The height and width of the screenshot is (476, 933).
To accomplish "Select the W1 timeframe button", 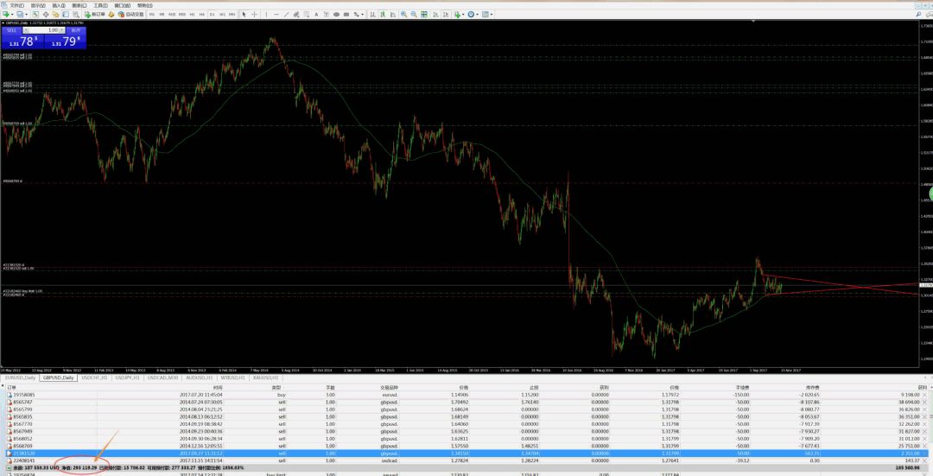I will (223, 15).
